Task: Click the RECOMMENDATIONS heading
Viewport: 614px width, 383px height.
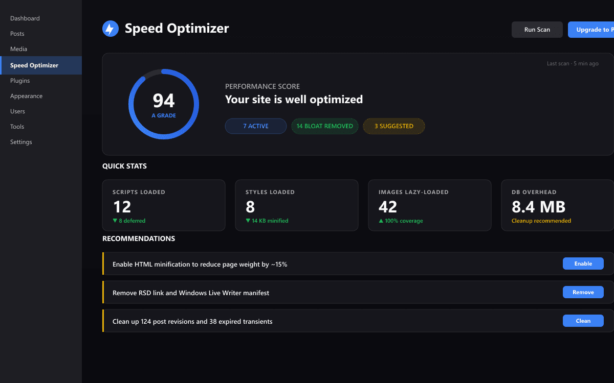Action: click(x=139, y=238)
